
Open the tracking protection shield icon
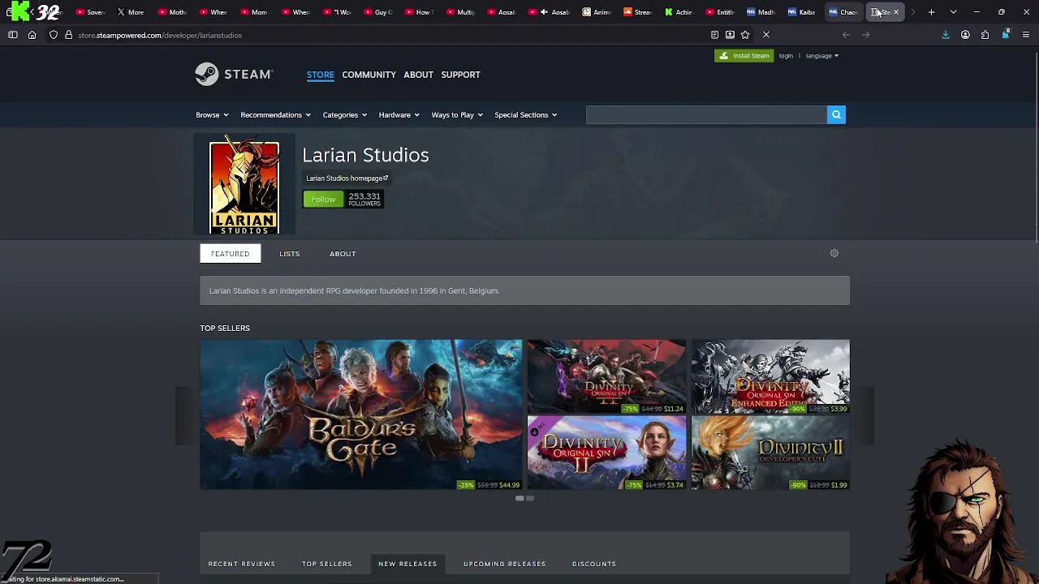coord(54,35)
